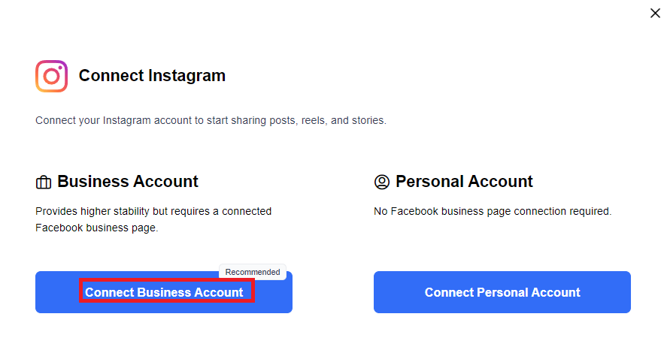This screenshot has height=347, width=667.
Task: Click the person icon beside Personal Account
Action: [x=382, y=183]
